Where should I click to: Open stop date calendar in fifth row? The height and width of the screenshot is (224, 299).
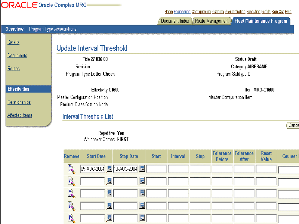(x=142, y=218)
